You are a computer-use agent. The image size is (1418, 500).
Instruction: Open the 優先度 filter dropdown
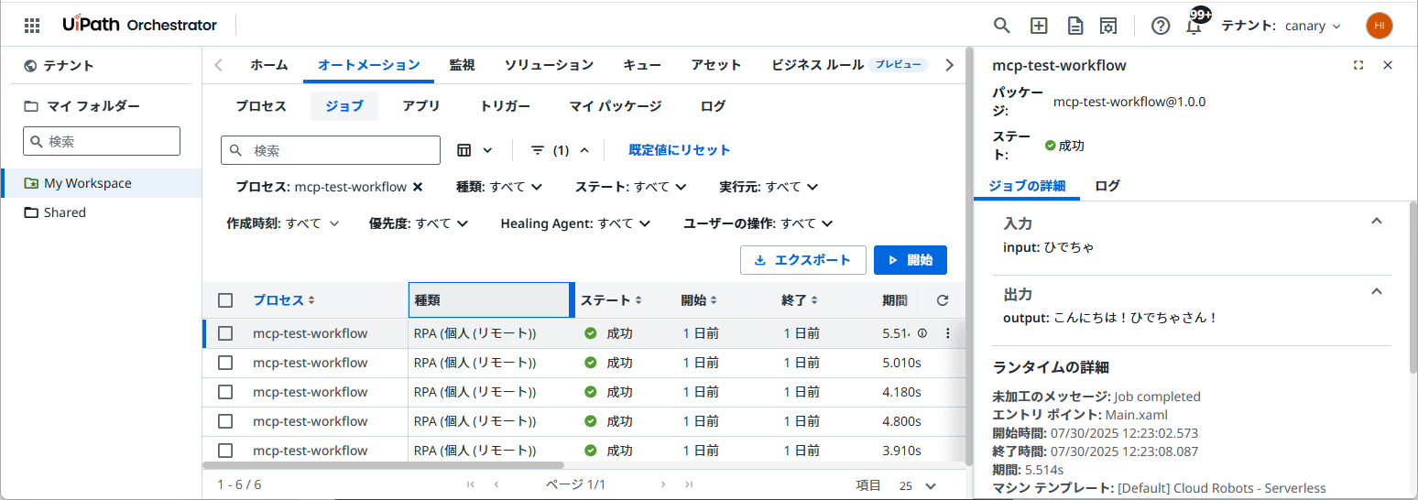[x=420, y=223]
